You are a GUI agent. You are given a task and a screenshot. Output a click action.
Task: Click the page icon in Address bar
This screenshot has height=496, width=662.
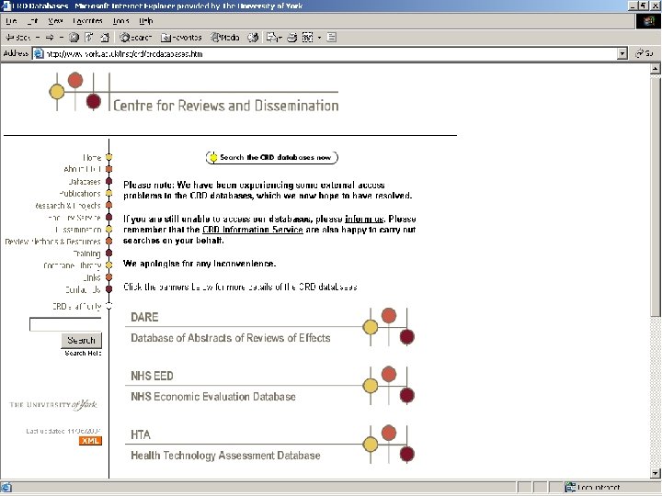tap(39, 53)
